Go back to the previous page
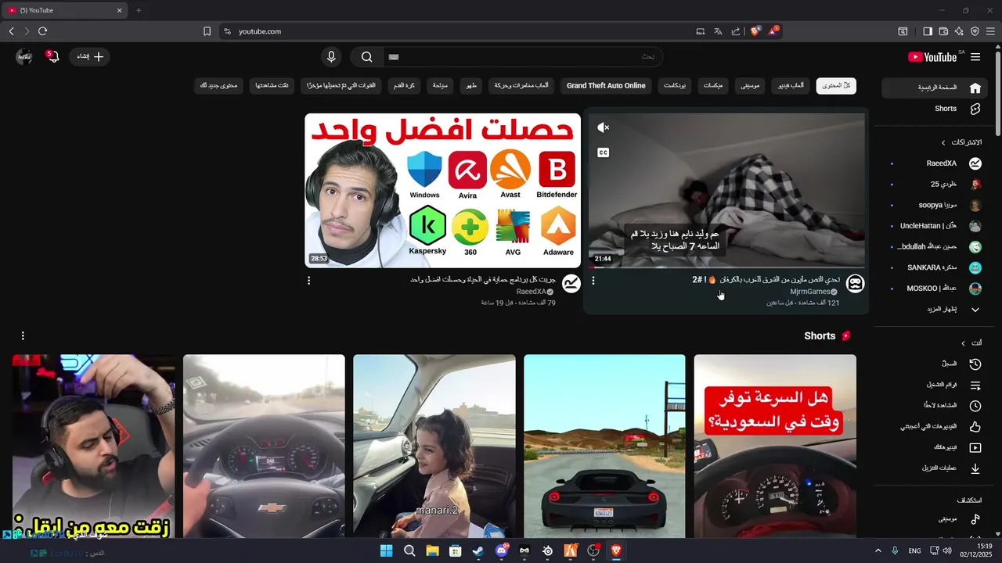1002x563 pixels. (11, 31)
